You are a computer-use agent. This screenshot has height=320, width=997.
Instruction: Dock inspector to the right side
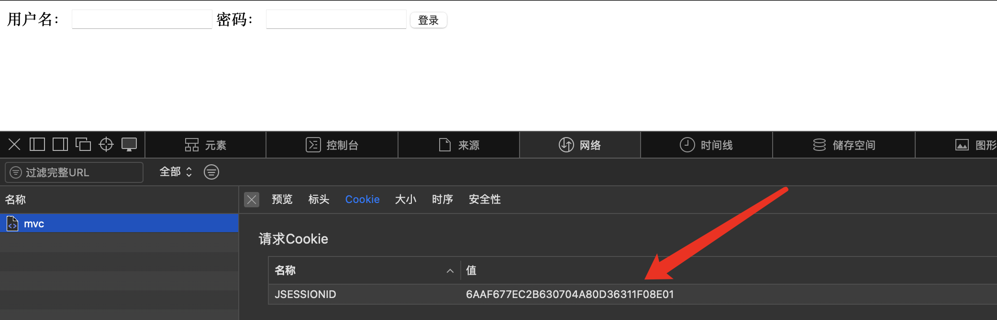point(60,144)
